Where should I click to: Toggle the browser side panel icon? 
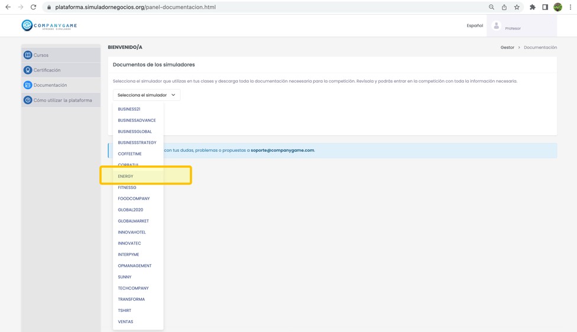pos(545,7)
